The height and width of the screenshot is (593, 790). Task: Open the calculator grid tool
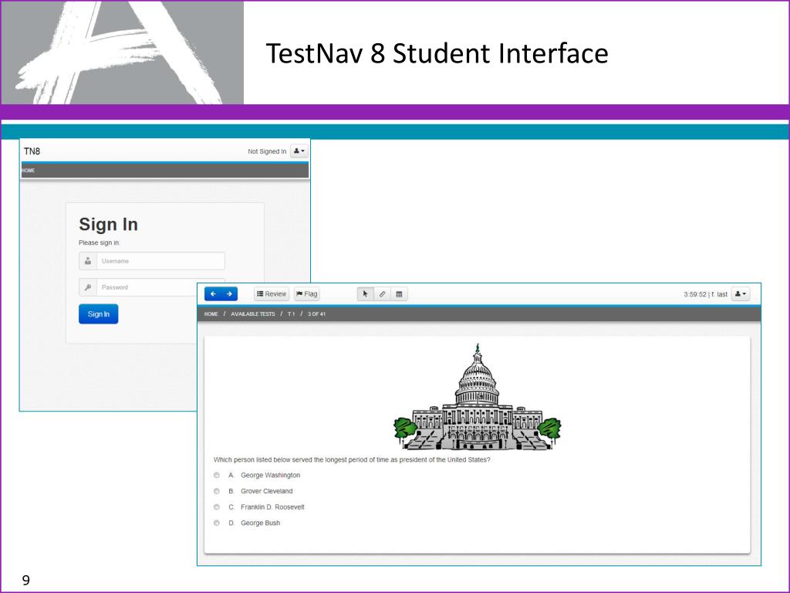[x=399, y=294]
